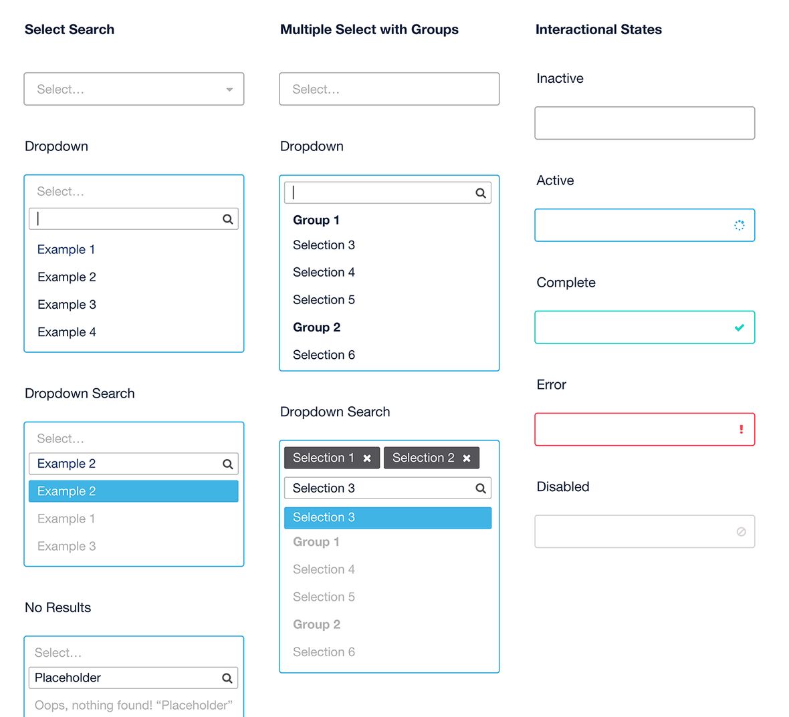Viewport: 789px width, 717px height.
Task: Remove the Selection 2 tag
Action: 467,458
